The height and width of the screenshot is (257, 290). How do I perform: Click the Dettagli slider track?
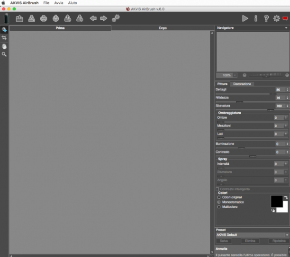[252, 94]
